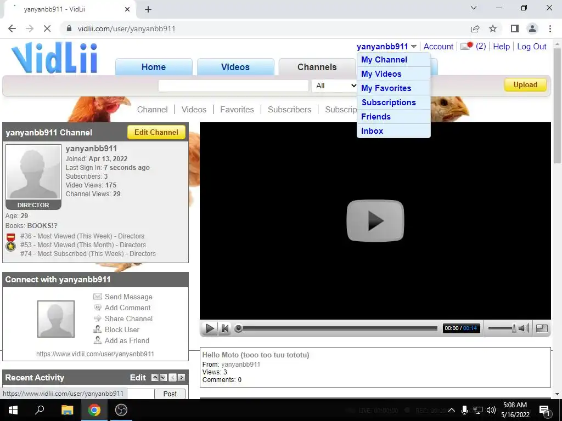
Task: Click Post button in Recent Activity
Action: click(170, 394)
